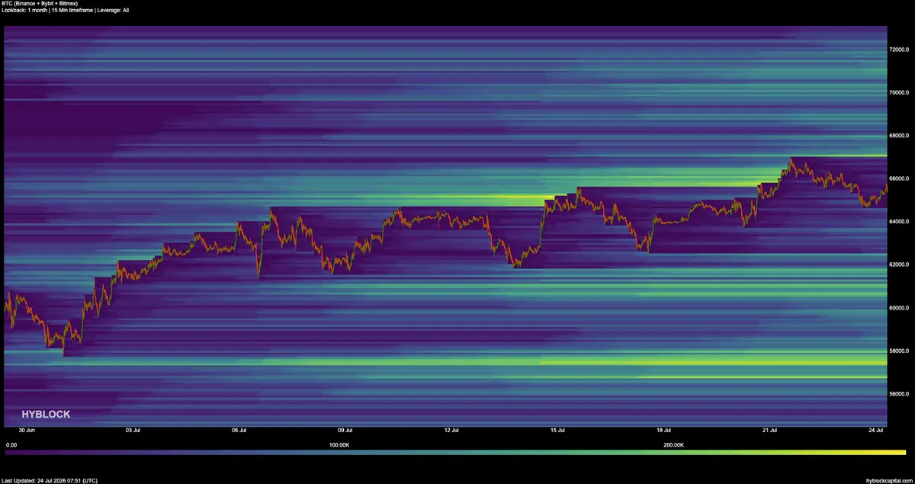Click the '06 Jul' date axis label
This screenshot has width=915, height=484.
click(238, 430)
